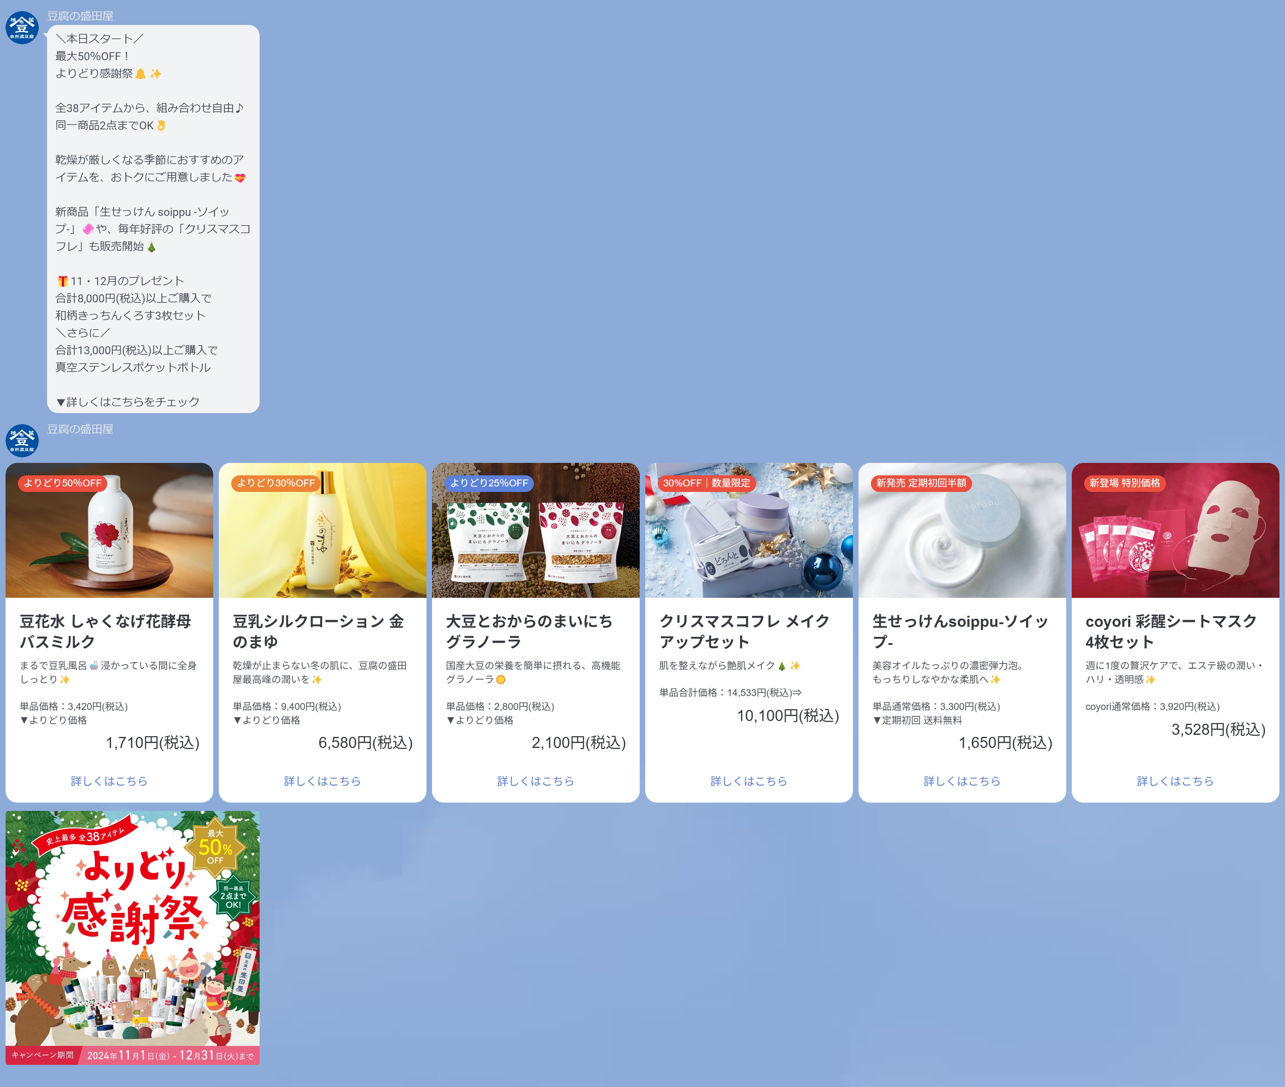Click OK hand emoji after 同一商品2点までOK
1285x1087 pixels.
(161, 126)
